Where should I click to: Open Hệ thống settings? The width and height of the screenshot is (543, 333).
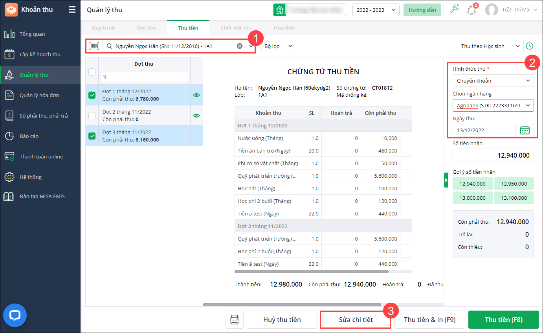[x=40, y=177]
